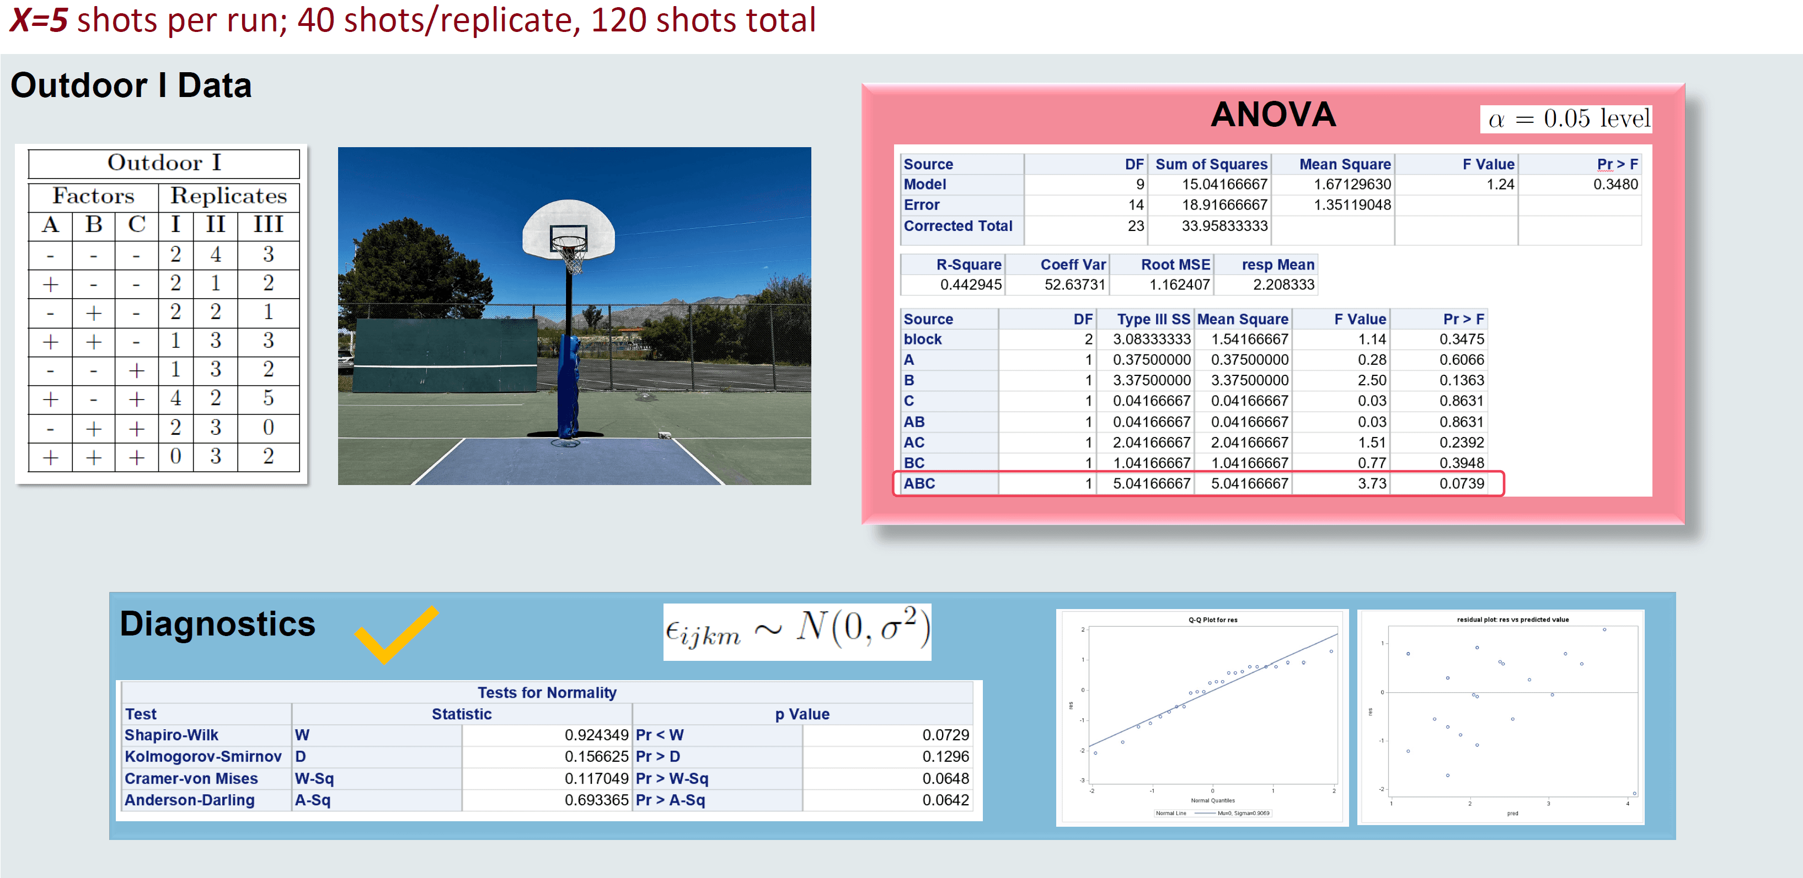Image resolution: width=1803 pixels, height=878 pixels.
Task: Click the R-Square value 0.442945
Action: 970,285
